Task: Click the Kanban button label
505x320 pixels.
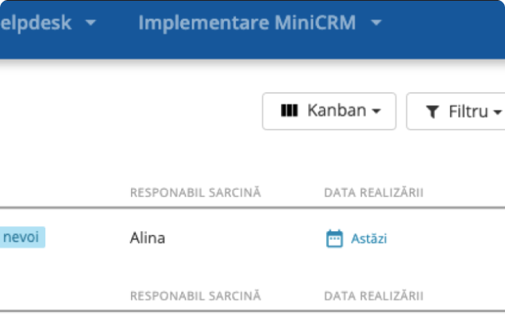Action: (x=337, y=110)
